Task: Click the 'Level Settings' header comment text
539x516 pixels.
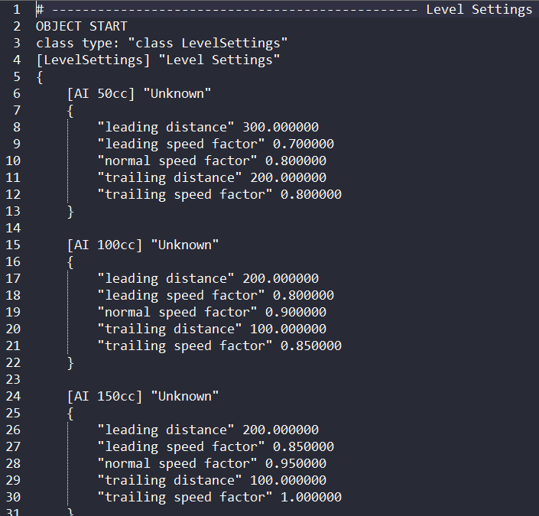Action: pyautogui.click(x=479, y=10)
